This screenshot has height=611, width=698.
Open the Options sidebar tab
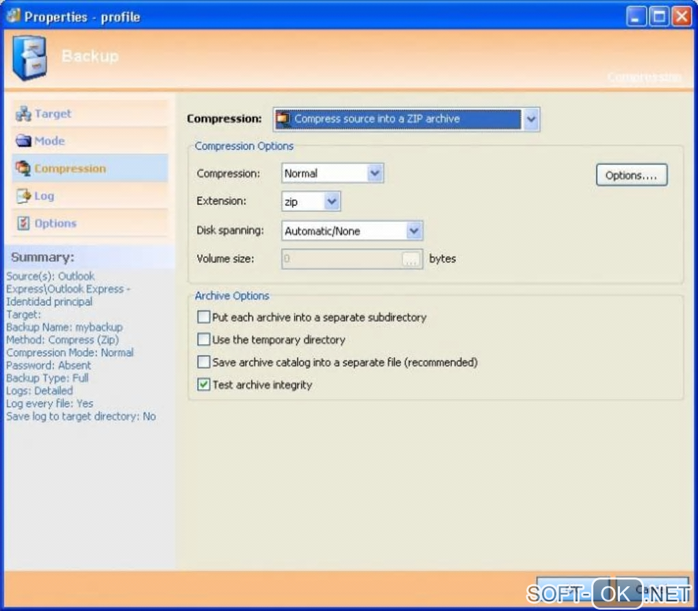coord(90,223)
